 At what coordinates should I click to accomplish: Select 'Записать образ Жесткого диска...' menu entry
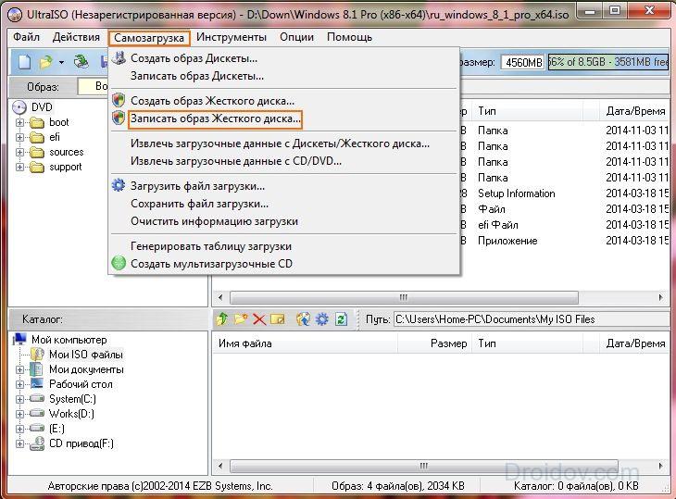[x=215, y=119]
